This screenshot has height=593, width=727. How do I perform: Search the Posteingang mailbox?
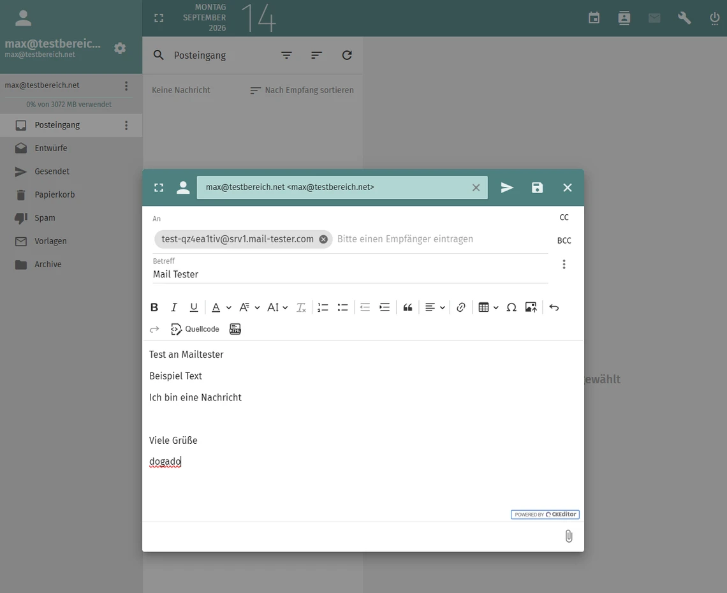(159, 55)
